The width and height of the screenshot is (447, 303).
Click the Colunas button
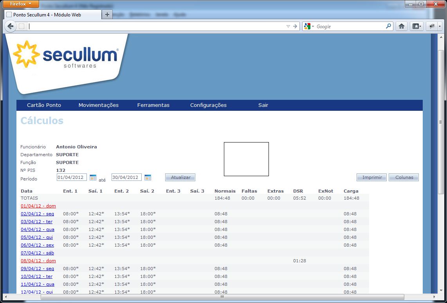[x=404, y=177]
